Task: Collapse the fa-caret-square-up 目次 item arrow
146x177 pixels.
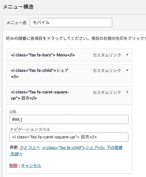Action: click(127, 92)
